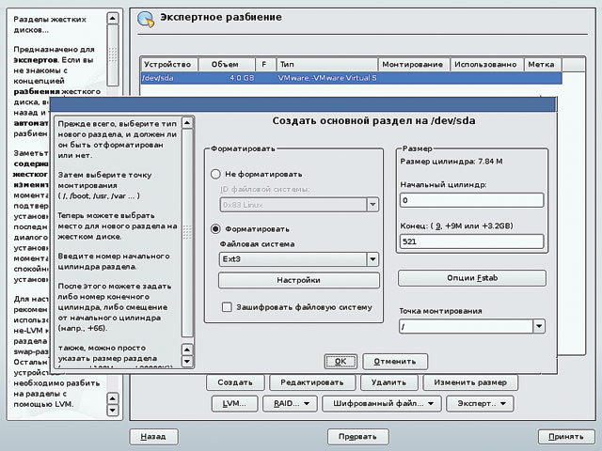The image size is (602, 451).
Task: Click '4.0 GB' size cell of /dev/sda
Action: (242, 78)
